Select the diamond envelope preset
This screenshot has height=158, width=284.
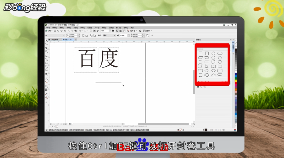point(207,71)
